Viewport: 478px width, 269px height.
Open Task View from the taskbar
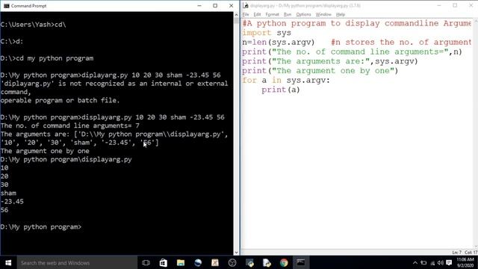click(146, 262)
